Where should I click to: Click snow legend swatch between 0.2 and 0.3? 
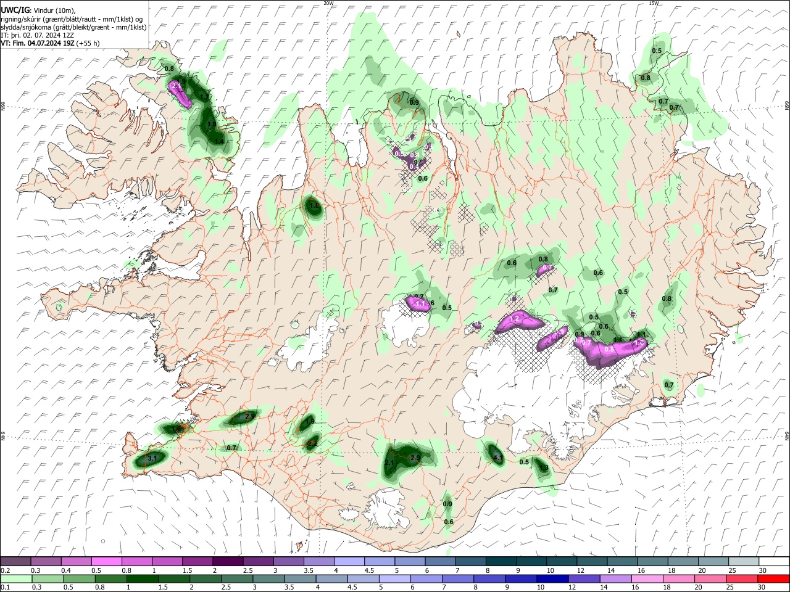pyautogui.click(x=16, y=561)
